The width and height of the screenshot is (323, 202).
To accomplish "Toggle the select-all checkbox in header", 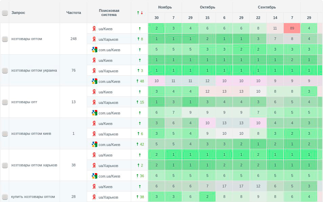I will pos(5,13).
